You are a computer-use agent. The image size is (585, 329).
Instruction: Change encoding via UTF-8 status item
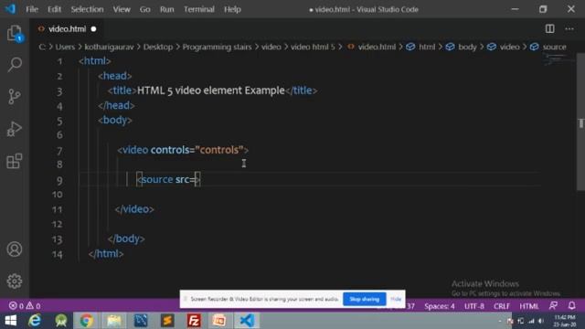pyautogui.click(x=473, y=306)
